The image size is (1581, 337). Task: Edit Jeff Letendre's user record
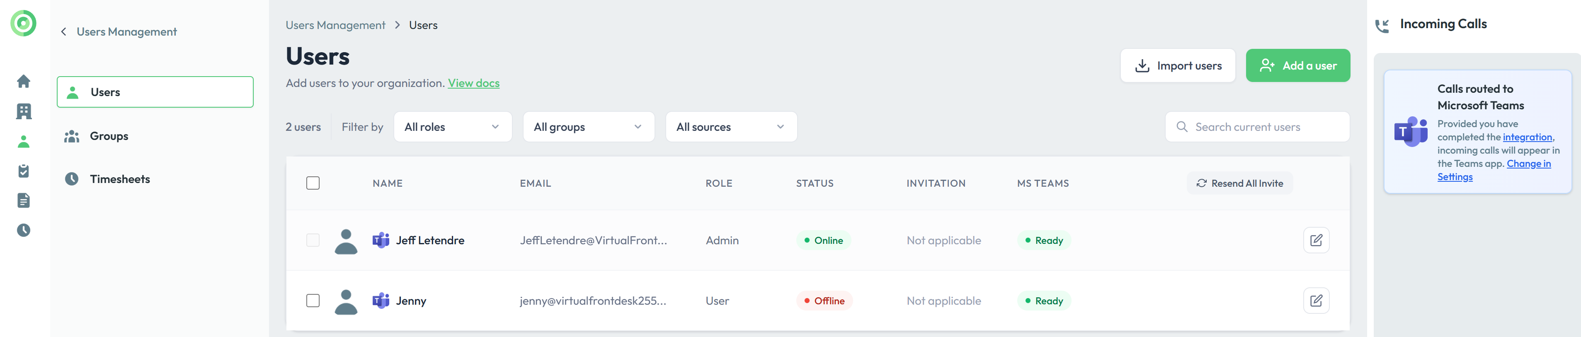(x=1316, y=240)
